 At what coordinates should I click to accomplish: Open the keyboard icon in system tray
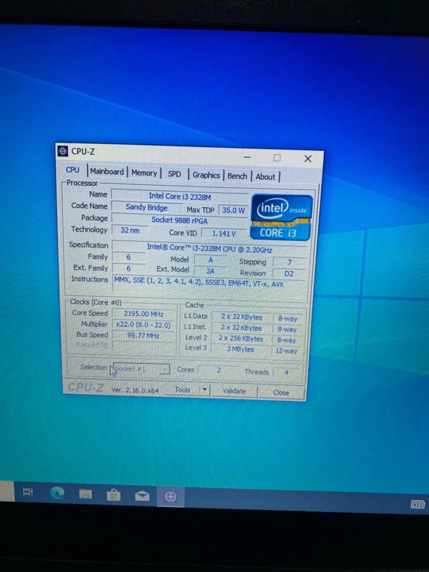417,505
